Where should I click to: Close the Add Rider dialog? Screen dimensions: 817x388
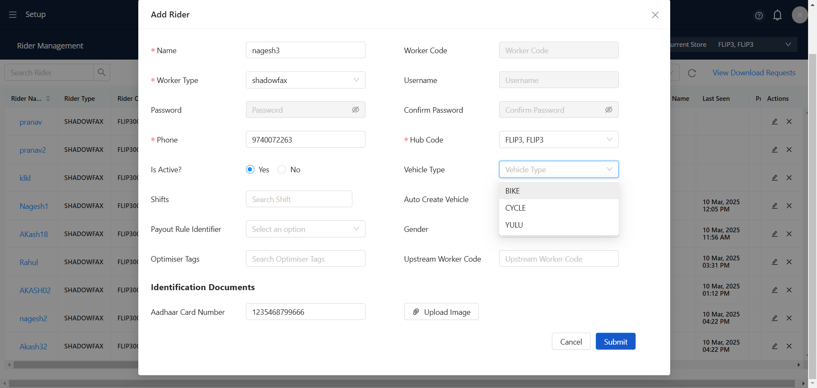pyautogui.click(x=655, y=15)
